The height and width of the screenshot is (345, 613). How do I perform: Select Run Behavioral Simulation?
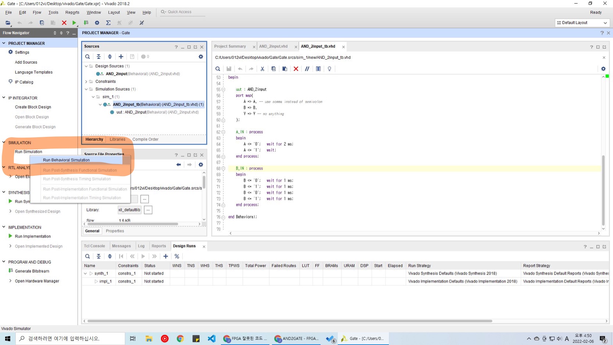[66, 160]
